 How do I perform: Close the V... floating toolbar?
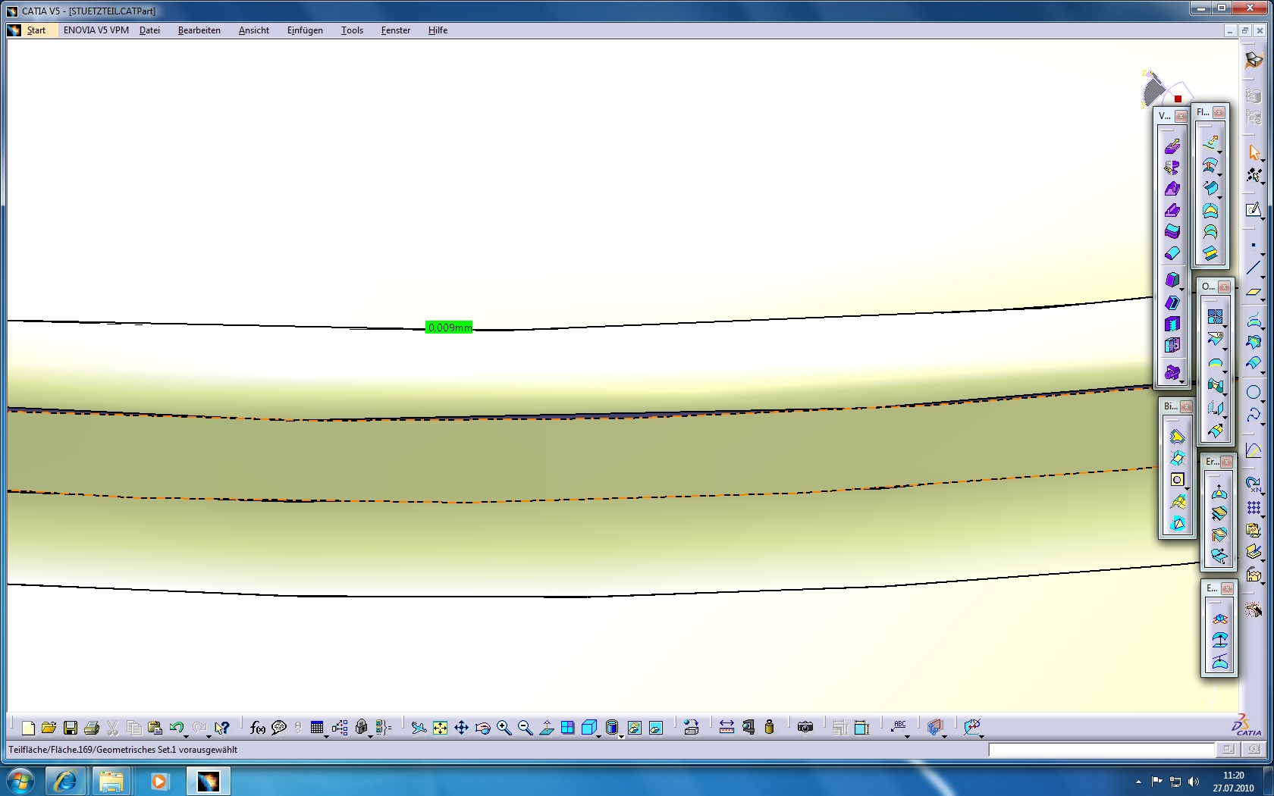click(1181, 116)
